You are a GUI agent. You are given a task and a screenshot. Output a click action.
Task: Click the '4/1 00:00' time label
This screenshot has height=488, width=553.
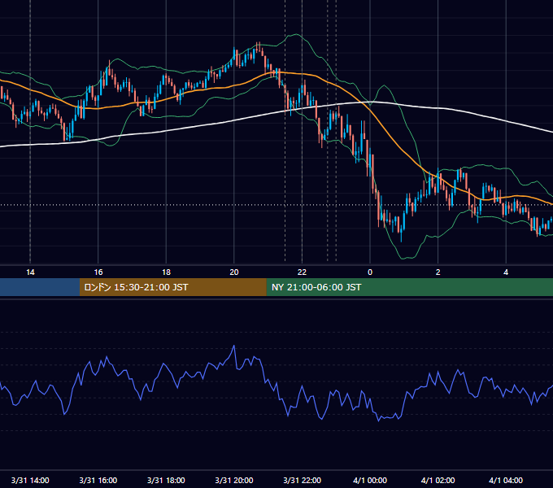tap(370, 480)
